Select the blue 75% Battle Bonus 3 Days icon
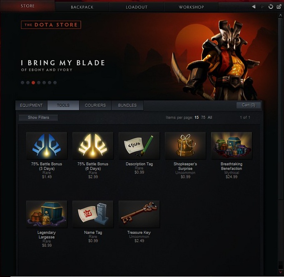Image resolution: width=284 pixels, height=277 pixels. (47, 145)
